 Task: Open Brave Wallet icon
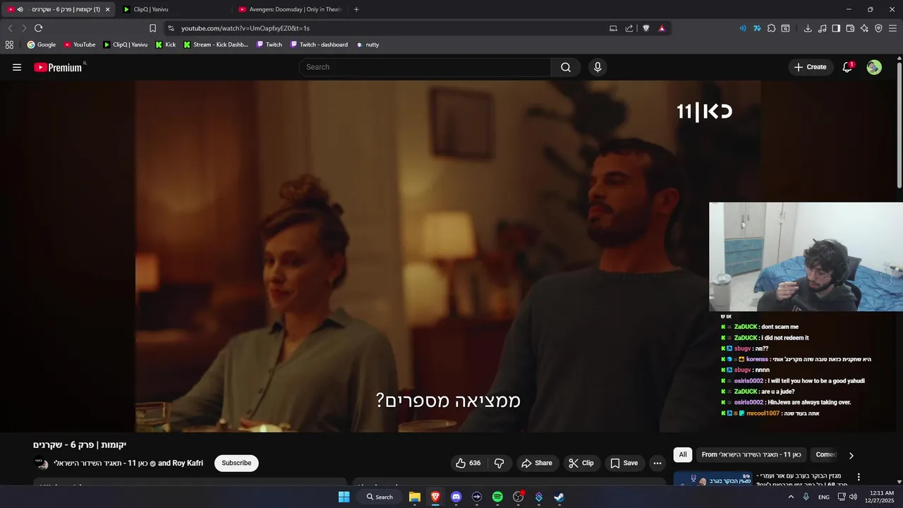[850, 28]
